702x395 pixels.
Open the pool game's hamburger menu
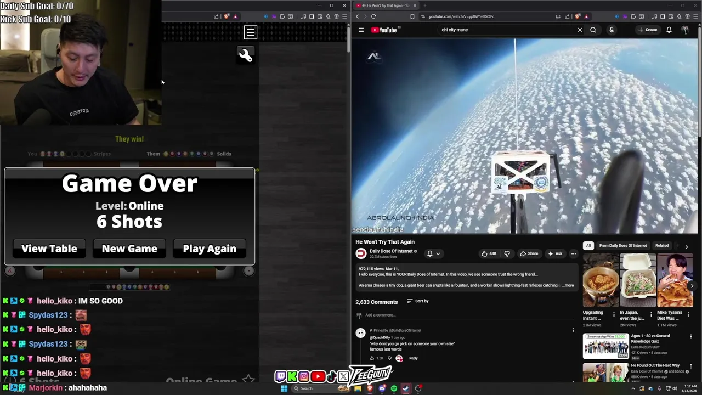pyautogui.click(x=250, y=33)
